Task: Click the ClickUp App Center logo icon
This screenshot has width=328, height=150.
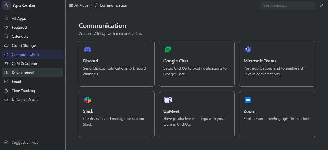Action: coord(6,5)
